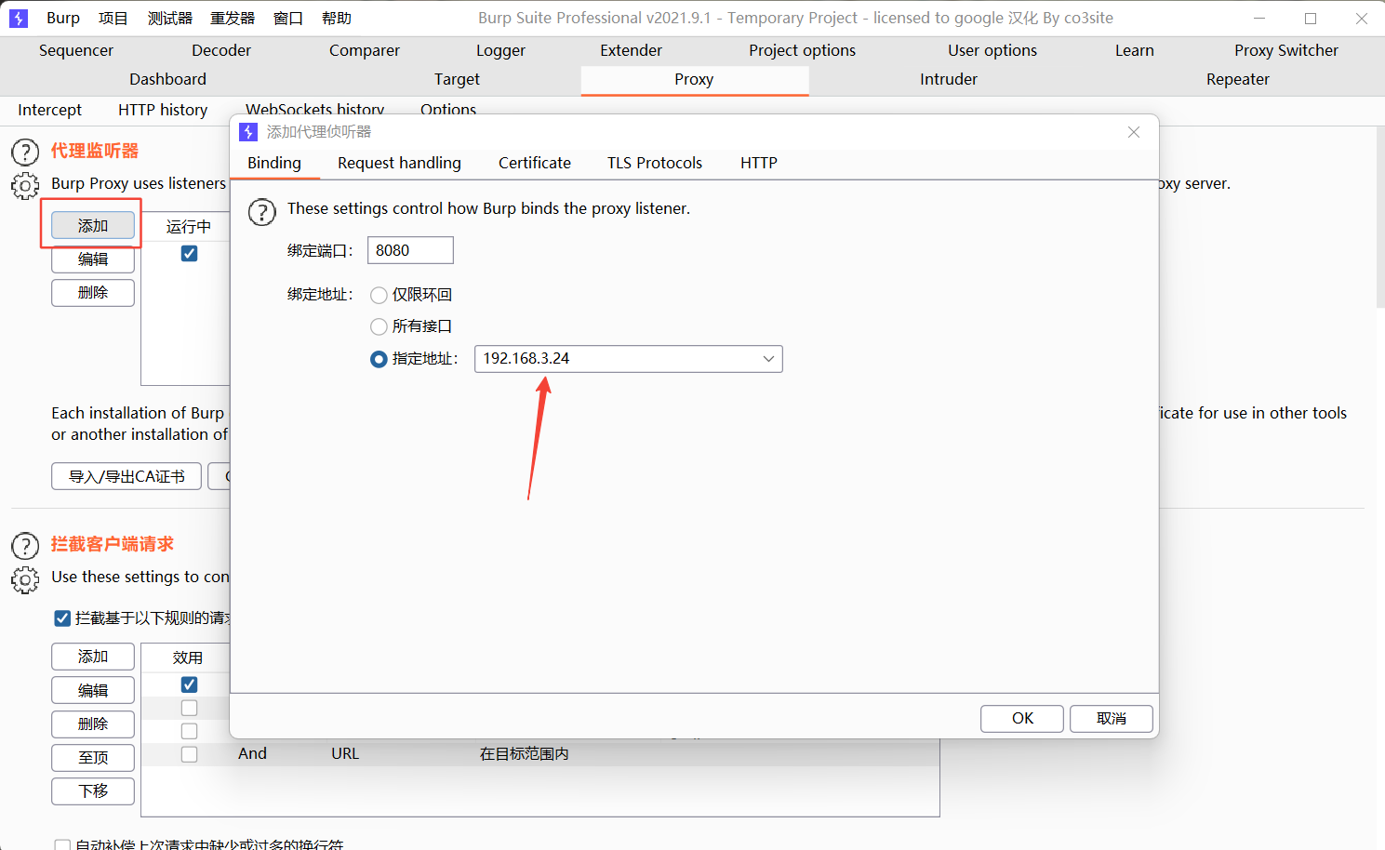The height and width of the screenshot is (850, 1385).
Task: Open the Proxy Switcher tab
Action: pyautogui.click(x=1286, y=50)
